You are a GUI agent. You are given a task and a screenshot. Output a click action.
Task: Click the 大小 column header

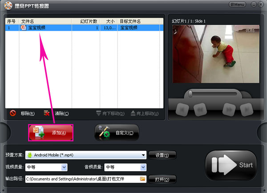click(x=109, y=21)
